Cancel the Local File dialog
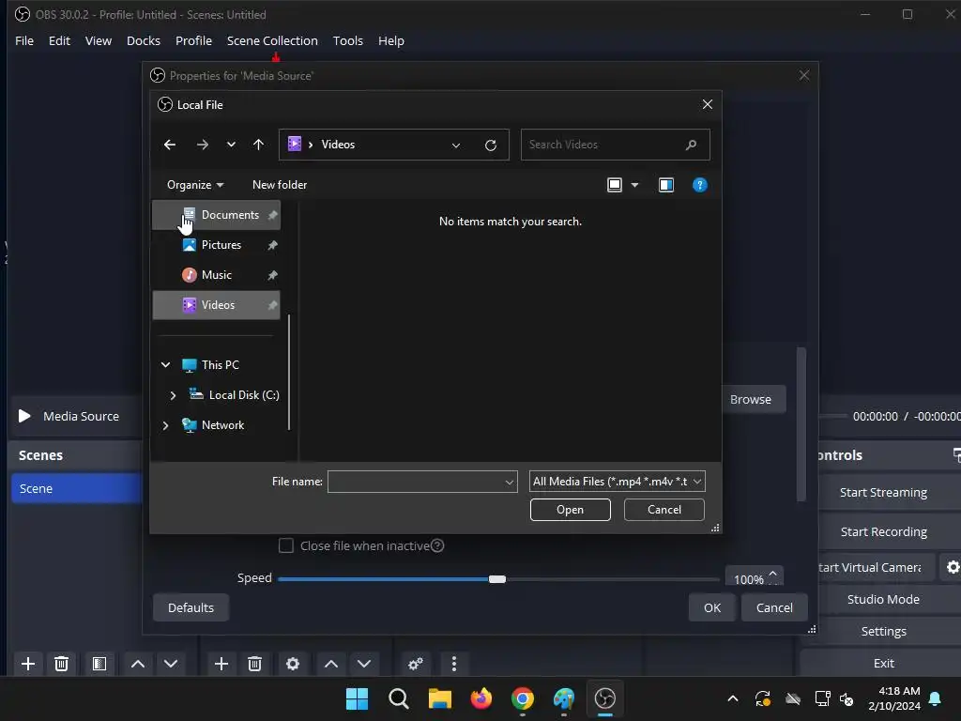Screen dimensions: 961x721 click(x=664, y=510)
